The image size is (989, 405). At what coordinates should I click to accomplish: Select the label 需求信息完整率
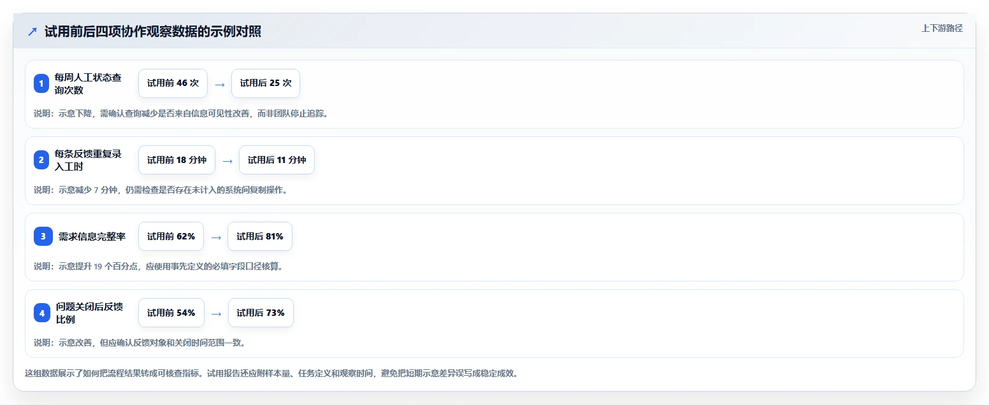click(92, 236)
